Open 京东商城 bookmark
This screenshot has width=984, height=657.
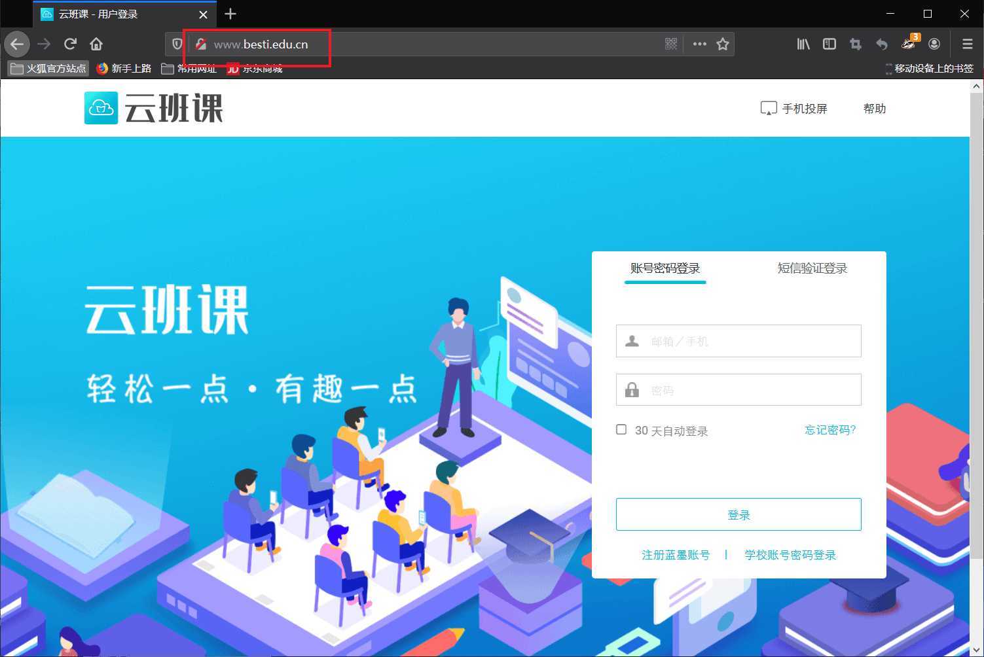pos(255,68)
